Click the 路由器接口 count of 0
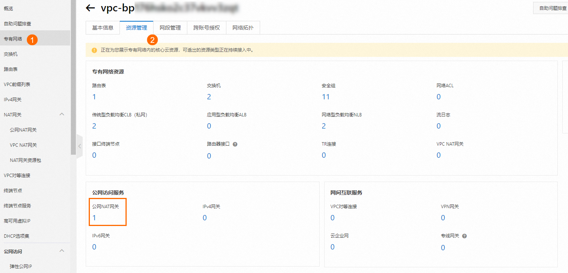The image size is (568, 273). (x=209, y=156)
